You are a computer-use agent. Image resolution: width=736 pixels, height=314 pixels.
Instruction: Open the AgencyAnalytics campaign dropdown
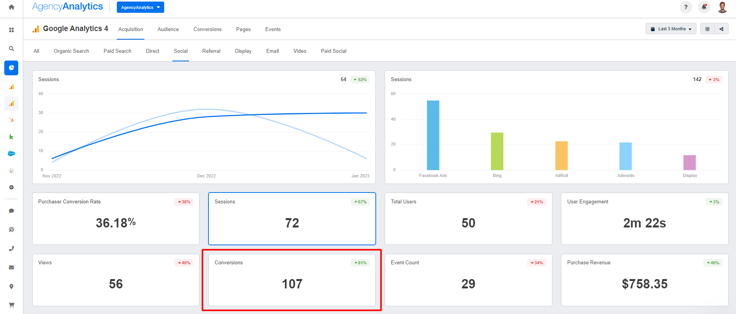click(x=140, y=7)
